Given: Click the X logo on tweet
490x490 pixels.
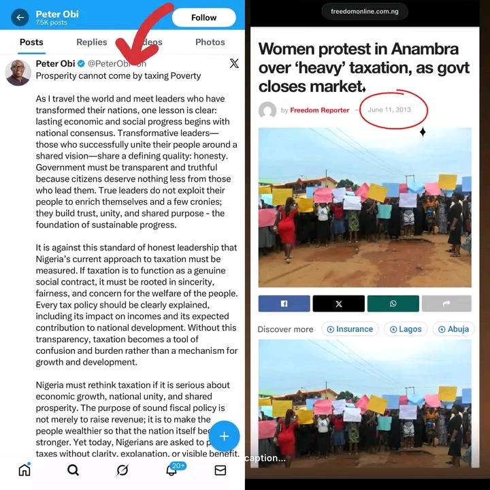Looking at the screenshot, I should 234,63.
